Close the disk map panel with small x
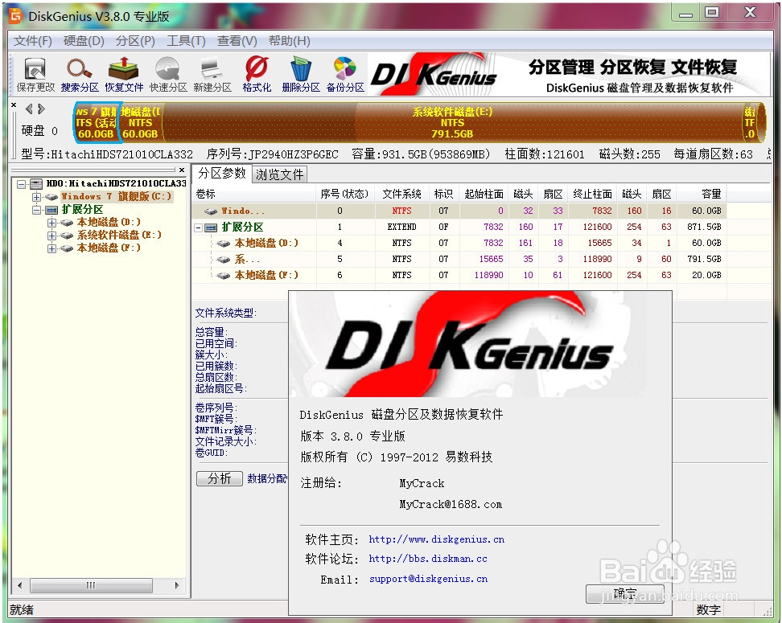Image resolution: width=782 pixels, height=623 pixels. 14,105
